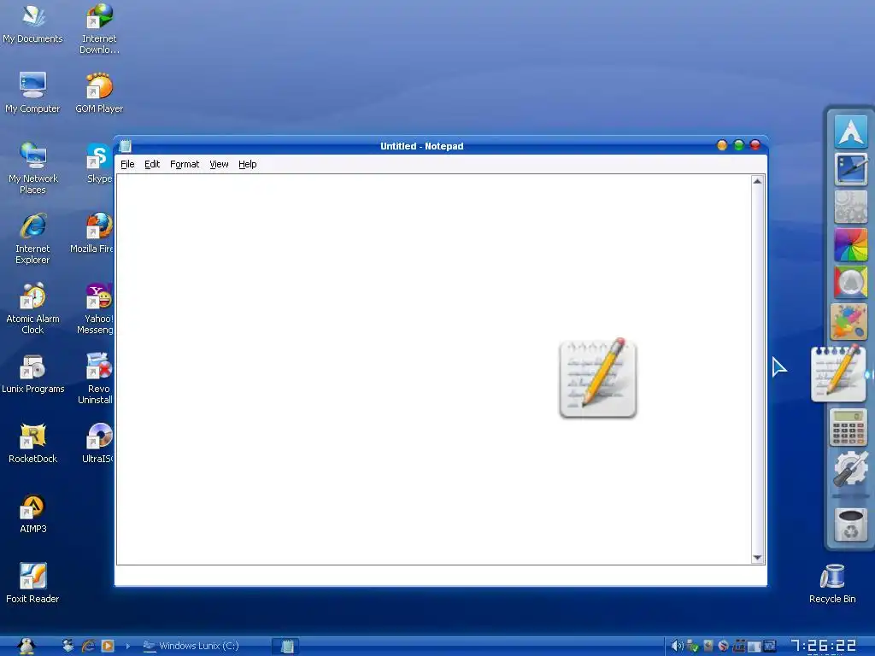Open the calculator icon in the dock
This screenshot has width=875, height=656.
(x=849, y=427)
